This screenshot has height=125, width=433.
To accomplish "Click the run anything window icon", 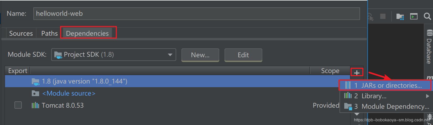I will tap(414, 17).
